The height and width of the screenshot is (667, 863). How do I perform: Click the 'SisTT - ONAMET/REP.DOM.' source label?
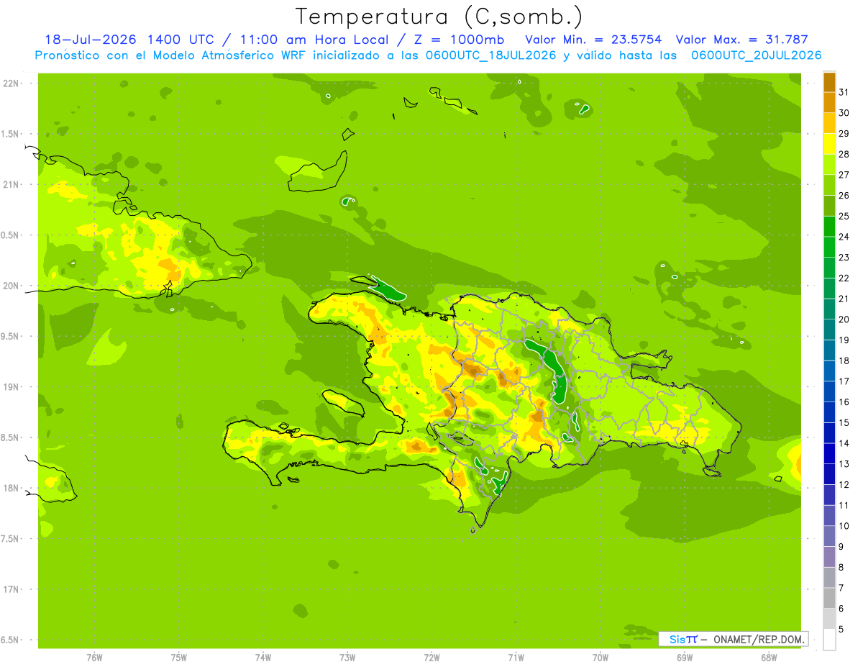[x=733, y=639]
